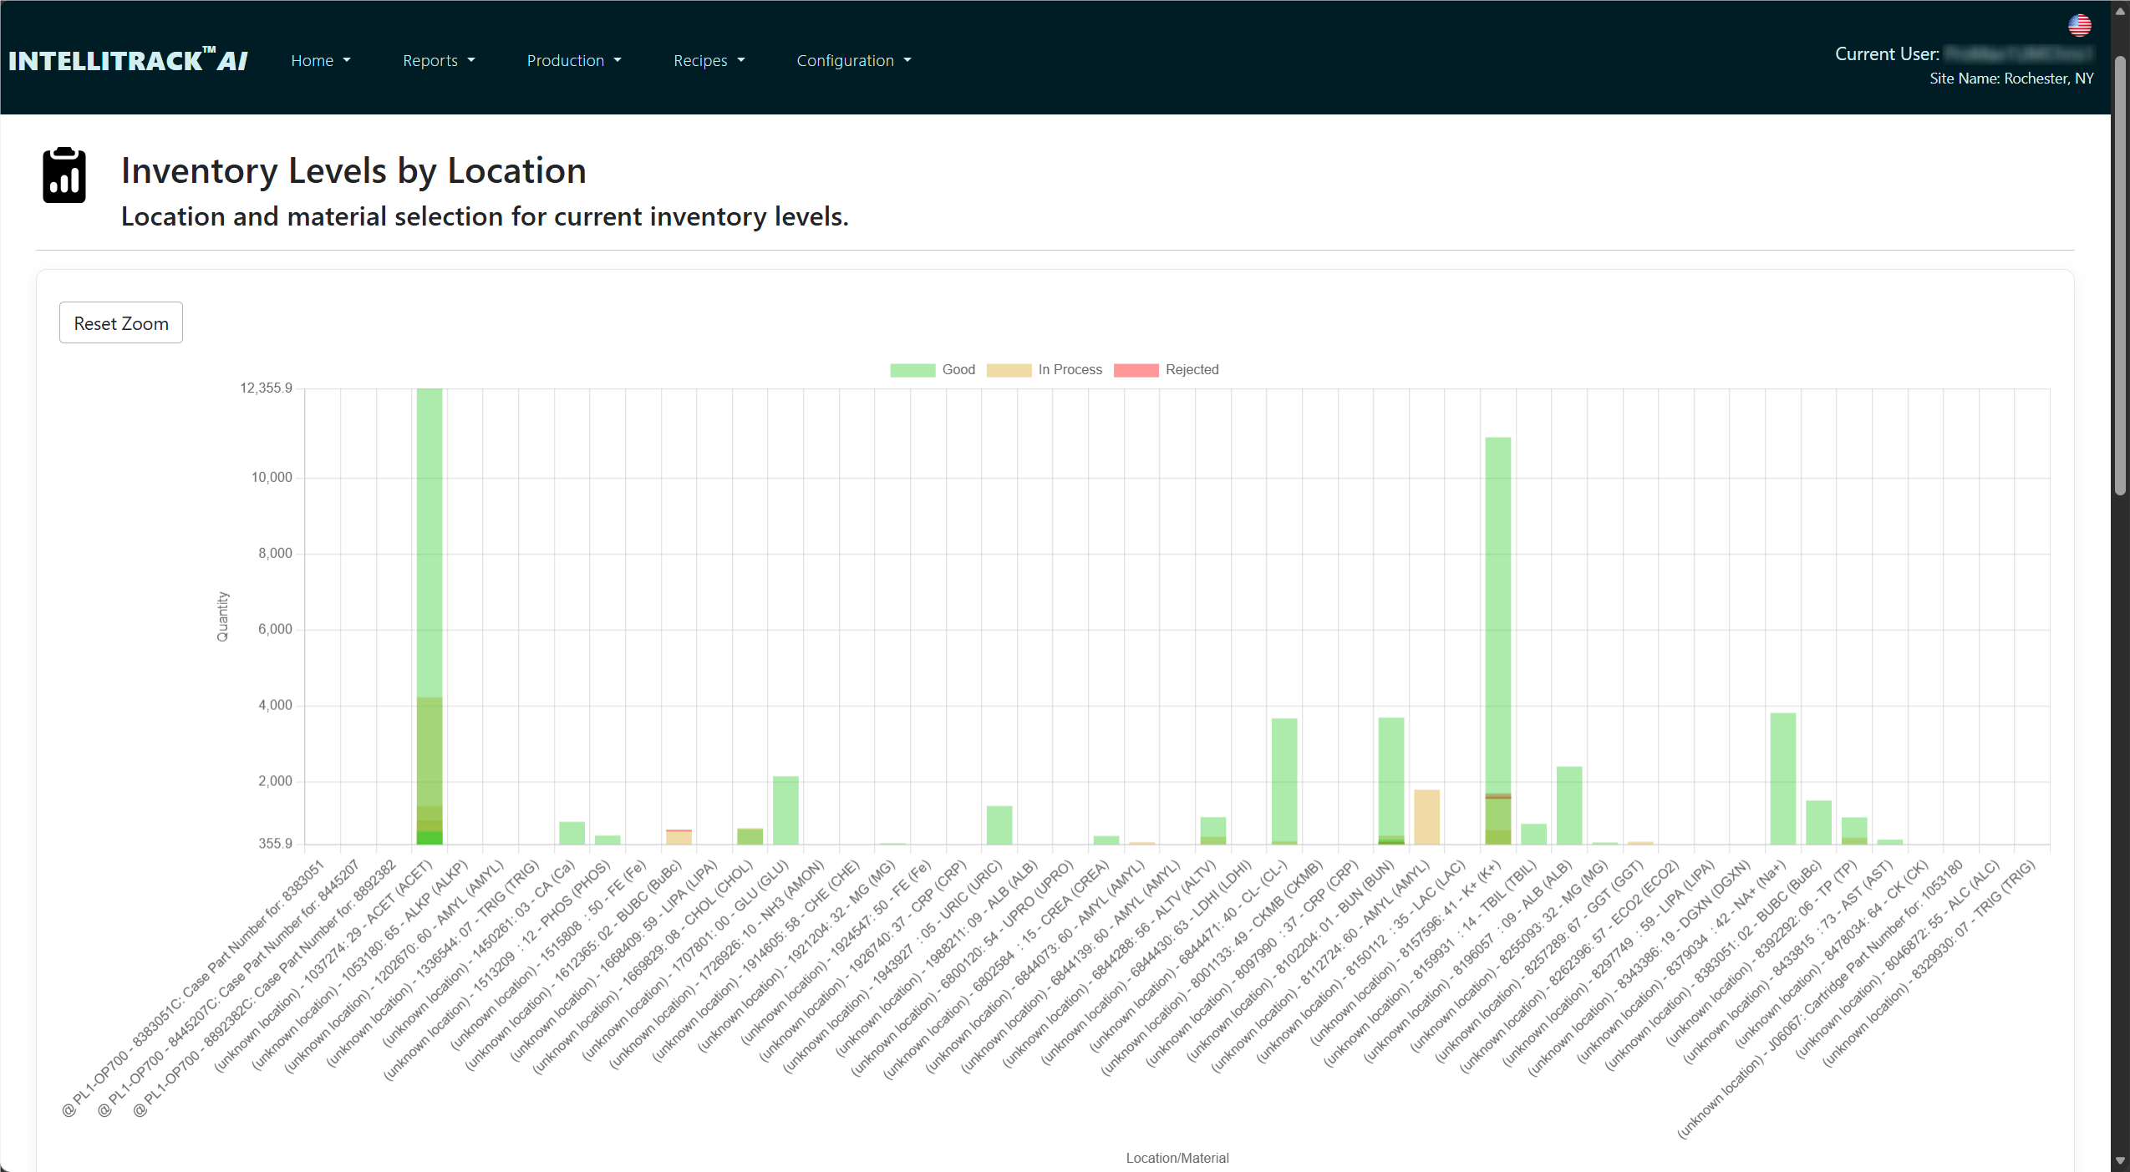
Task: Click the INTELLITRACK AI logo
Action: [x=128, y=60]
